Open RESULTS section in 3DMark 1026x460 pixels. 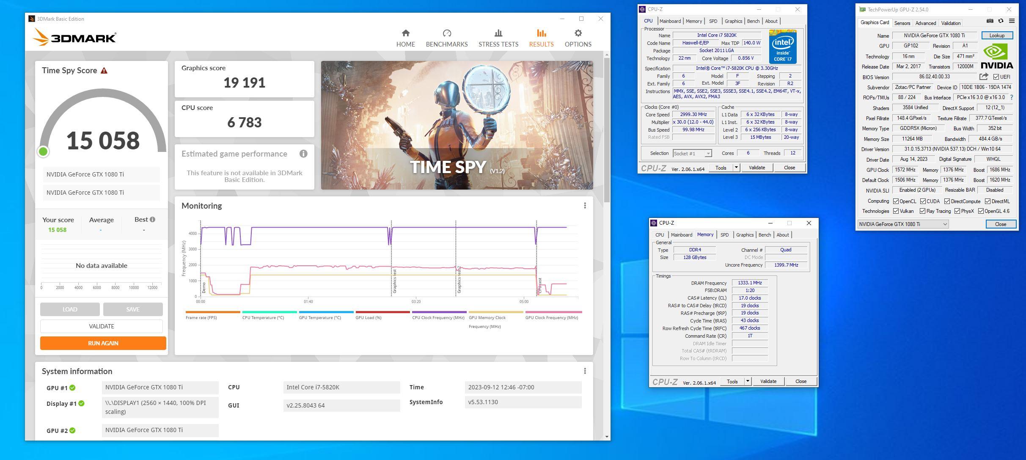click(x=541, y=38)
